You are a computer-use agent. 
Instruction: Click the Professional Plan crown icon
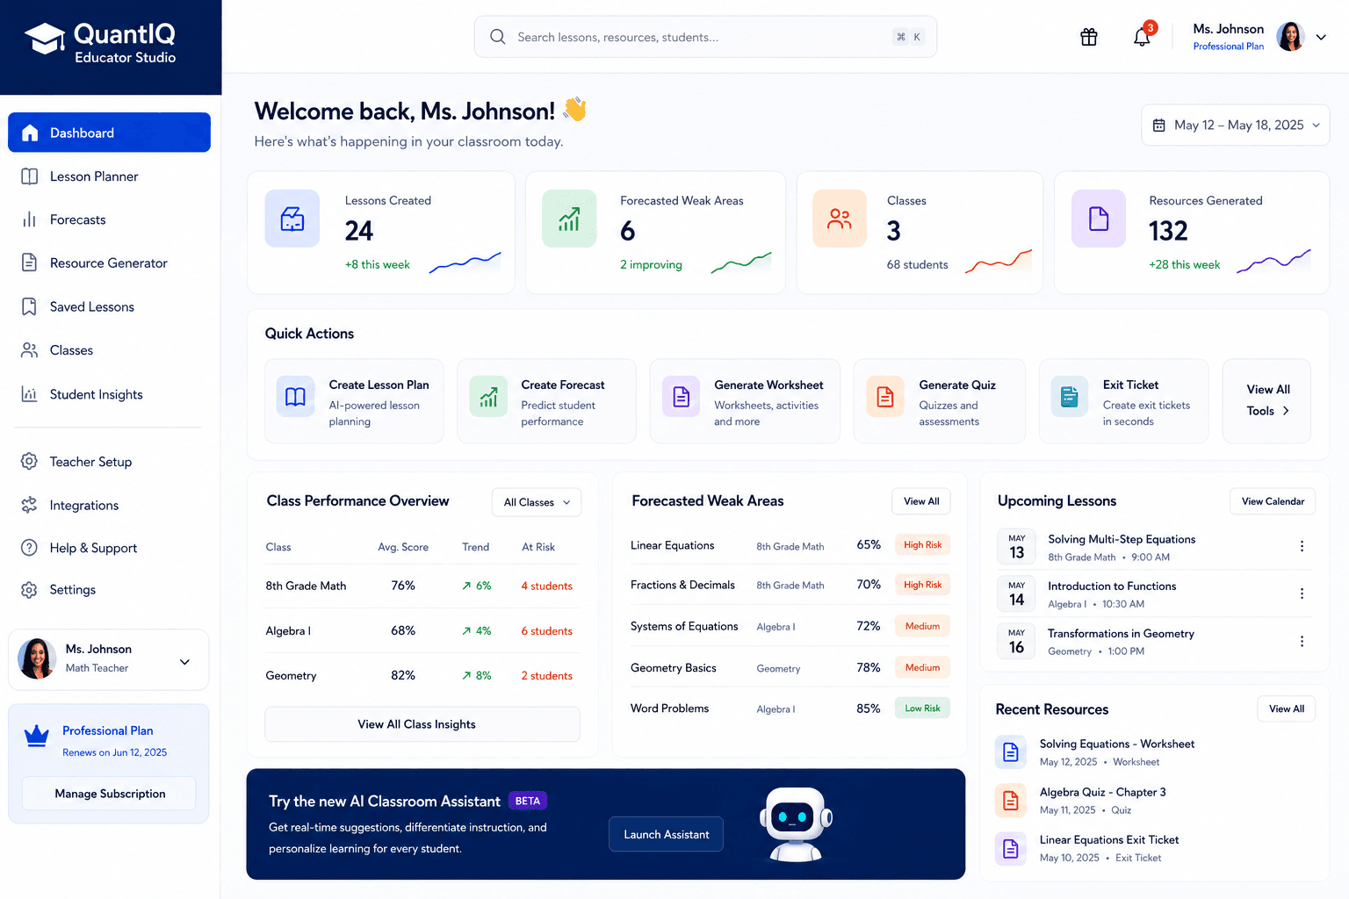point(37,736)
